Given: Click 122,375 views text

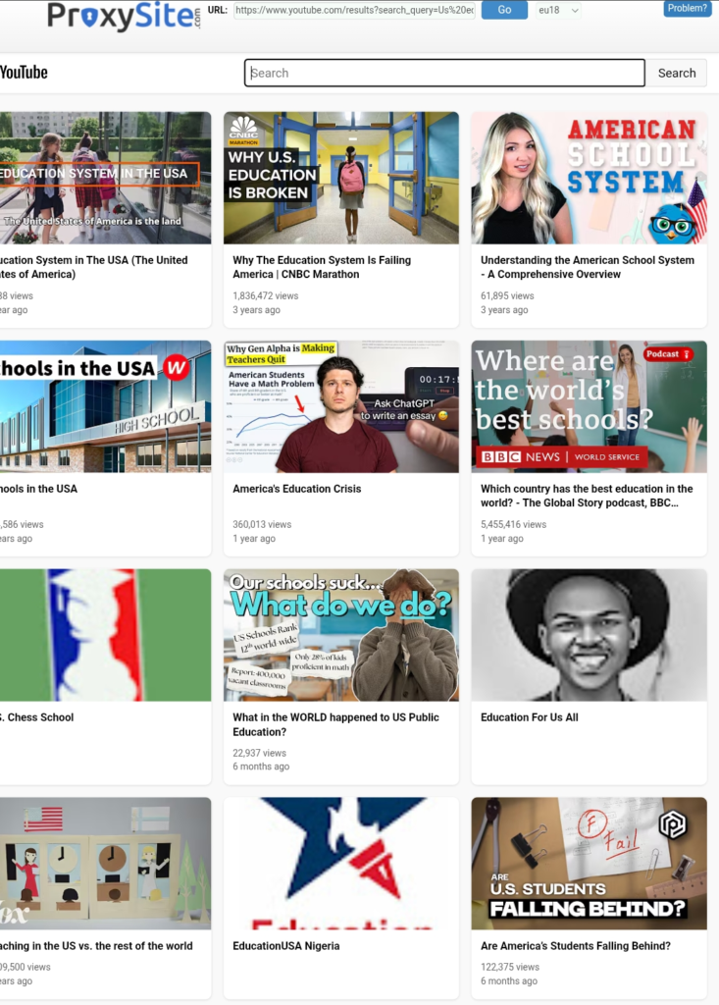Looking at the screenshot, I should coord(510,967).
